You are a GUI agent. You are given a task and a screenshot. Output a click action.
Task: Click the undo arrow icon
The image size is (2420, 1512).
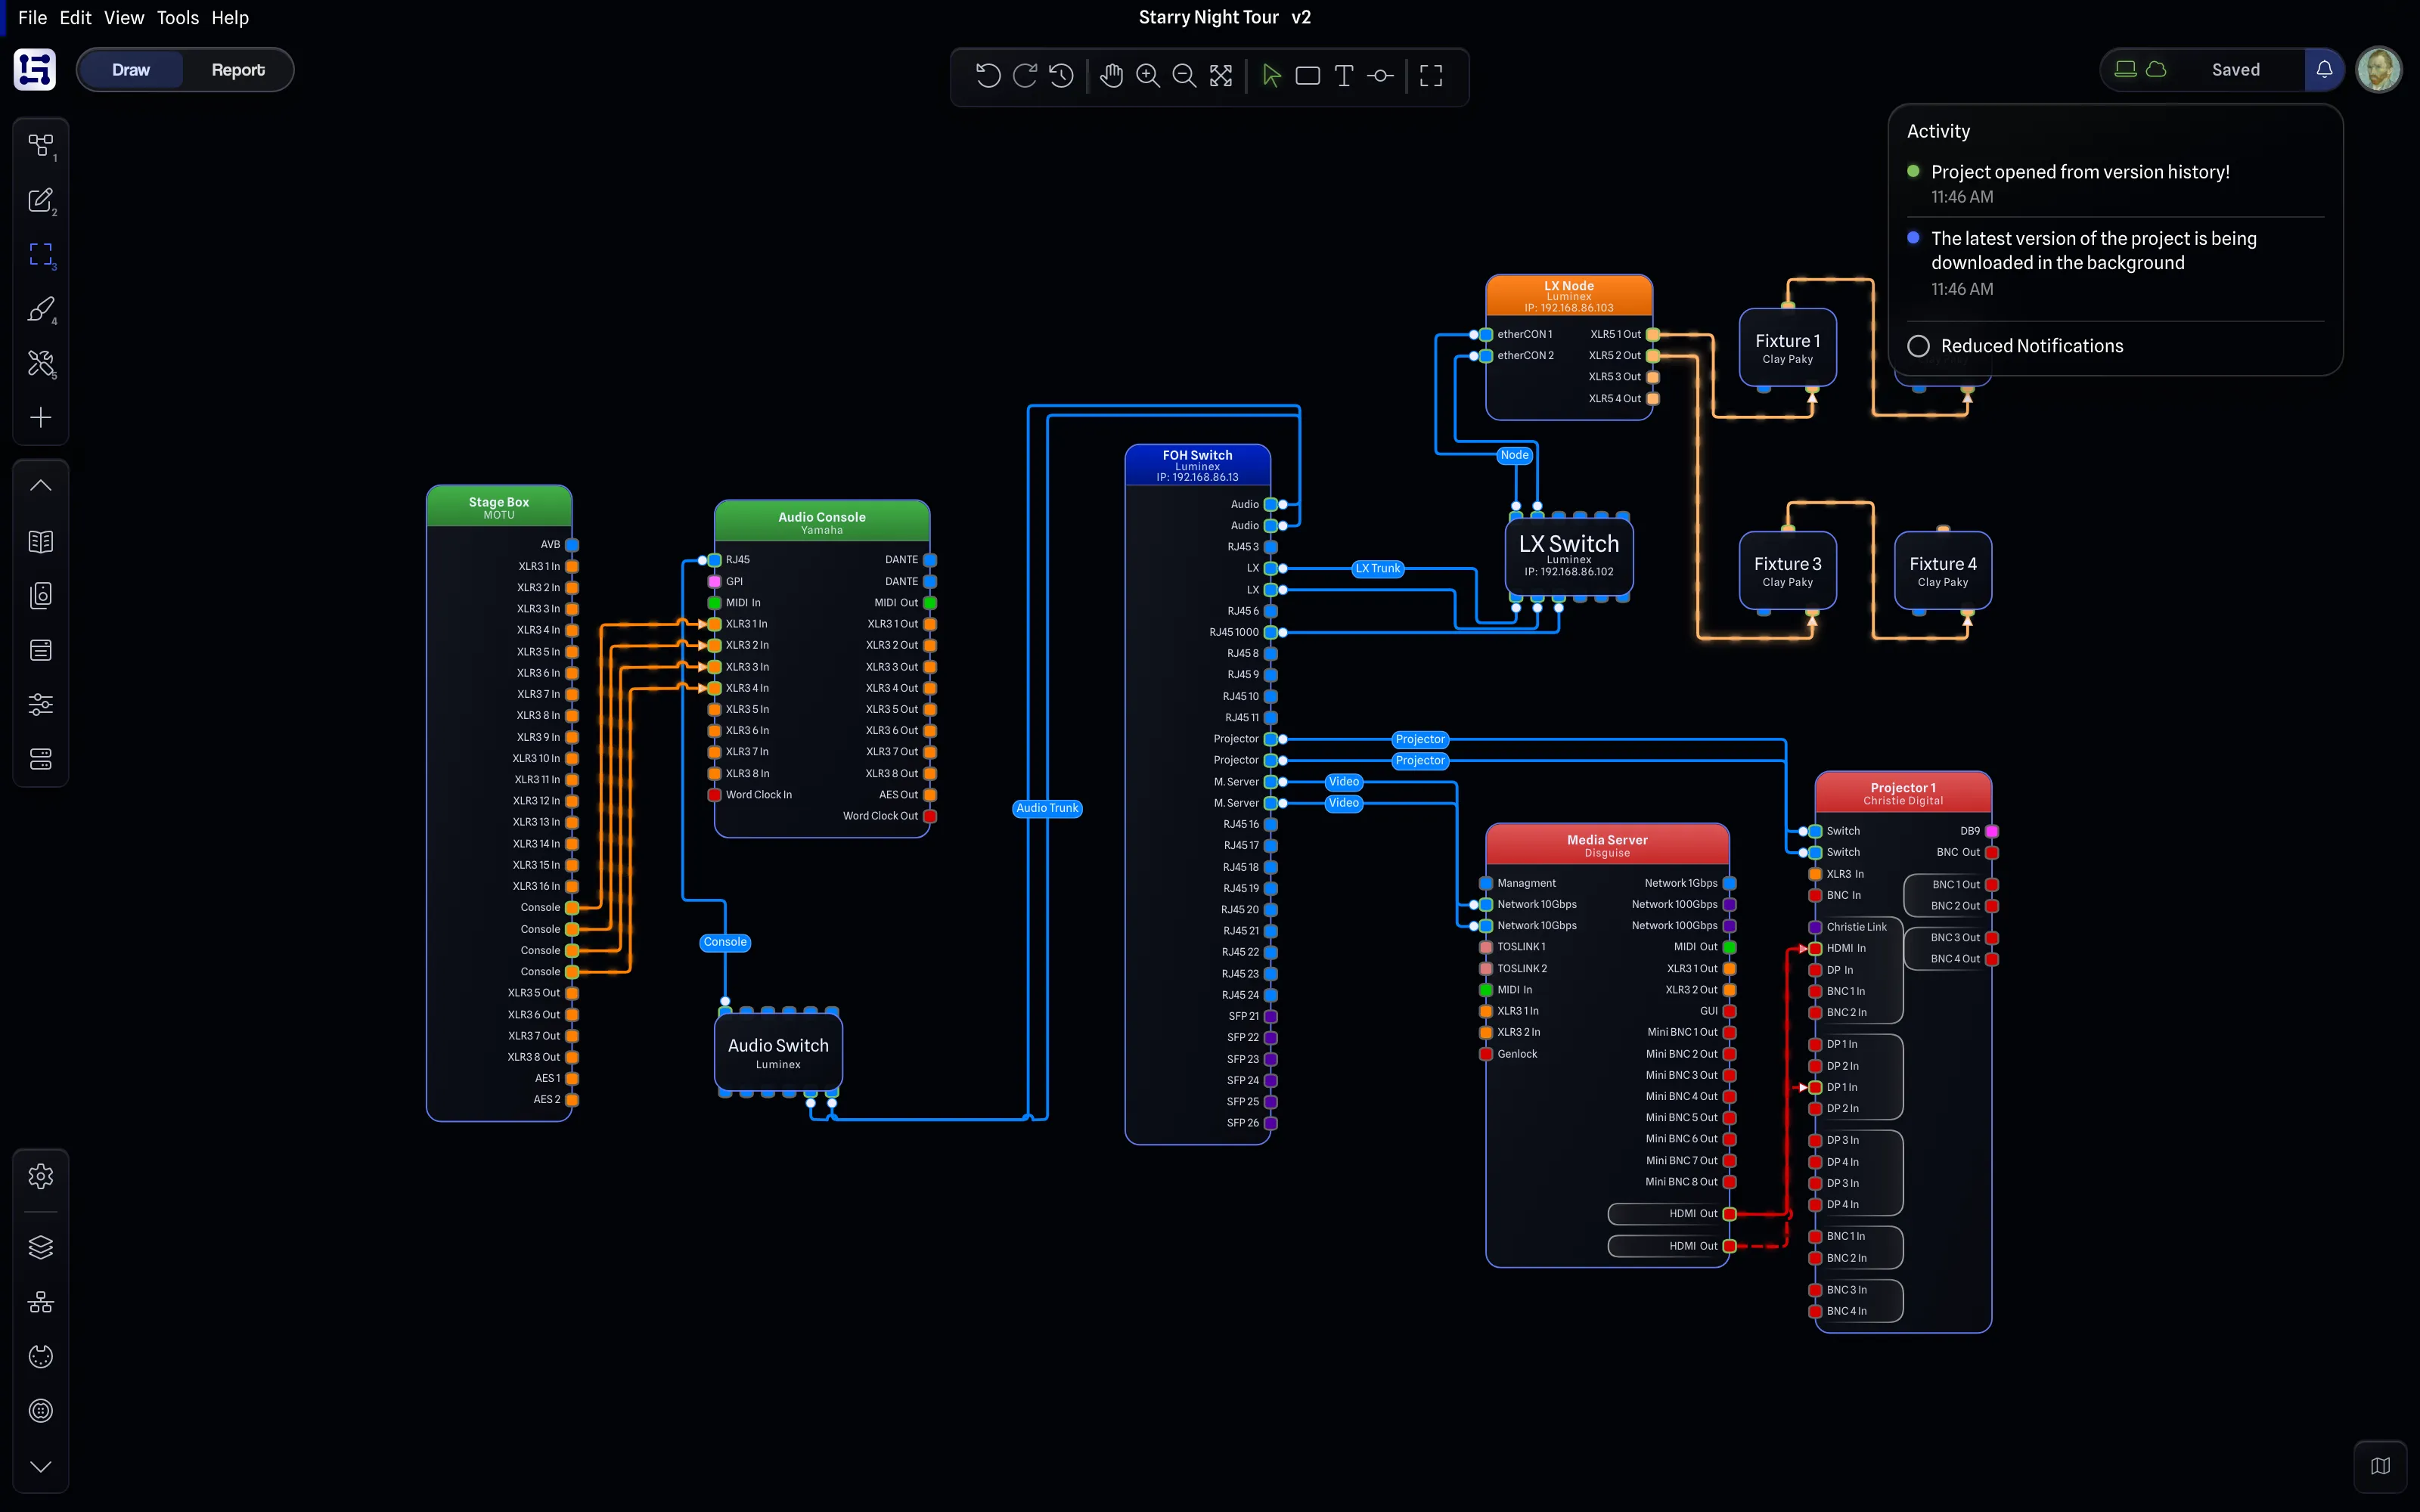click(988, 75)
